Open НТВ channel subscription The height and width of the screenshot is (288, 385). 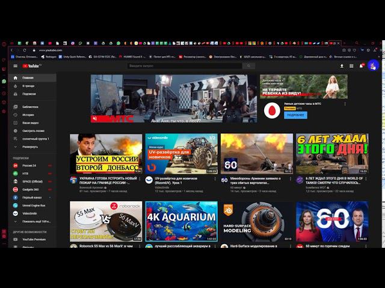pyautogui.click(x=32, y=173)
